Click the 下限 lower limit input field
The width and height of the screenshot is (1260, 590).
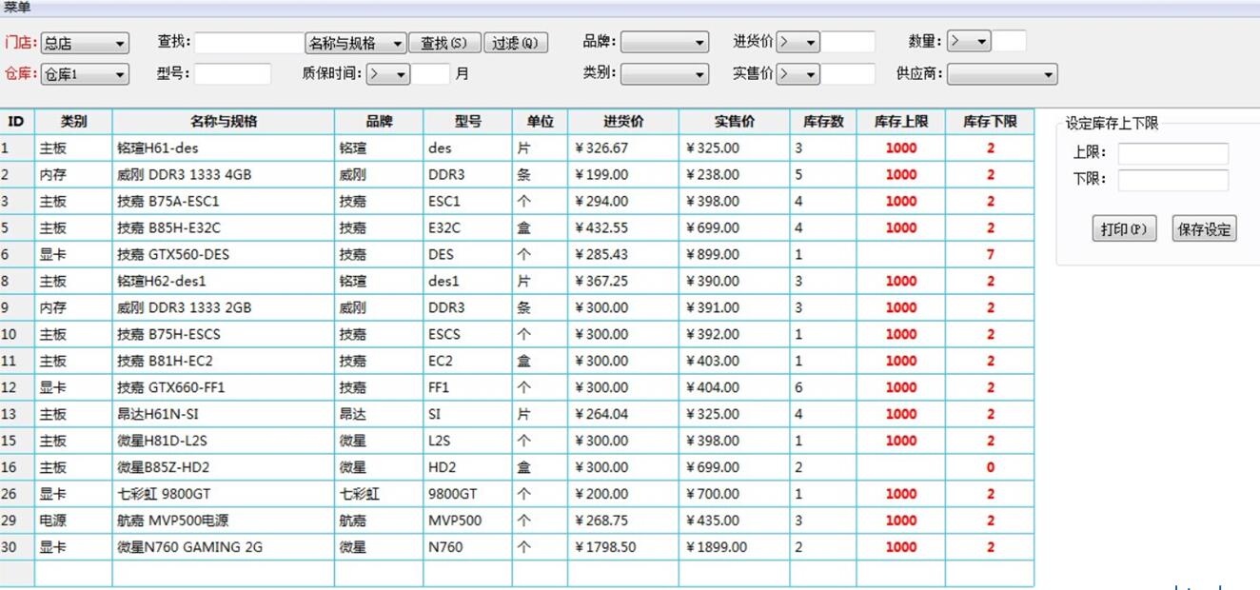pos(1172,180)
